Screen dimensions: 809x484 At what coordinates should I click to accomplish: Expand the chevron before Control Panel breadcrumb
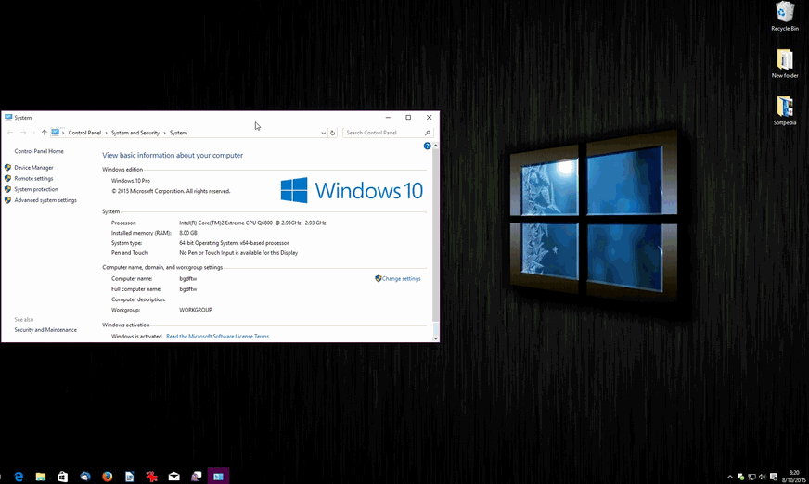click(x=63, y=133)
